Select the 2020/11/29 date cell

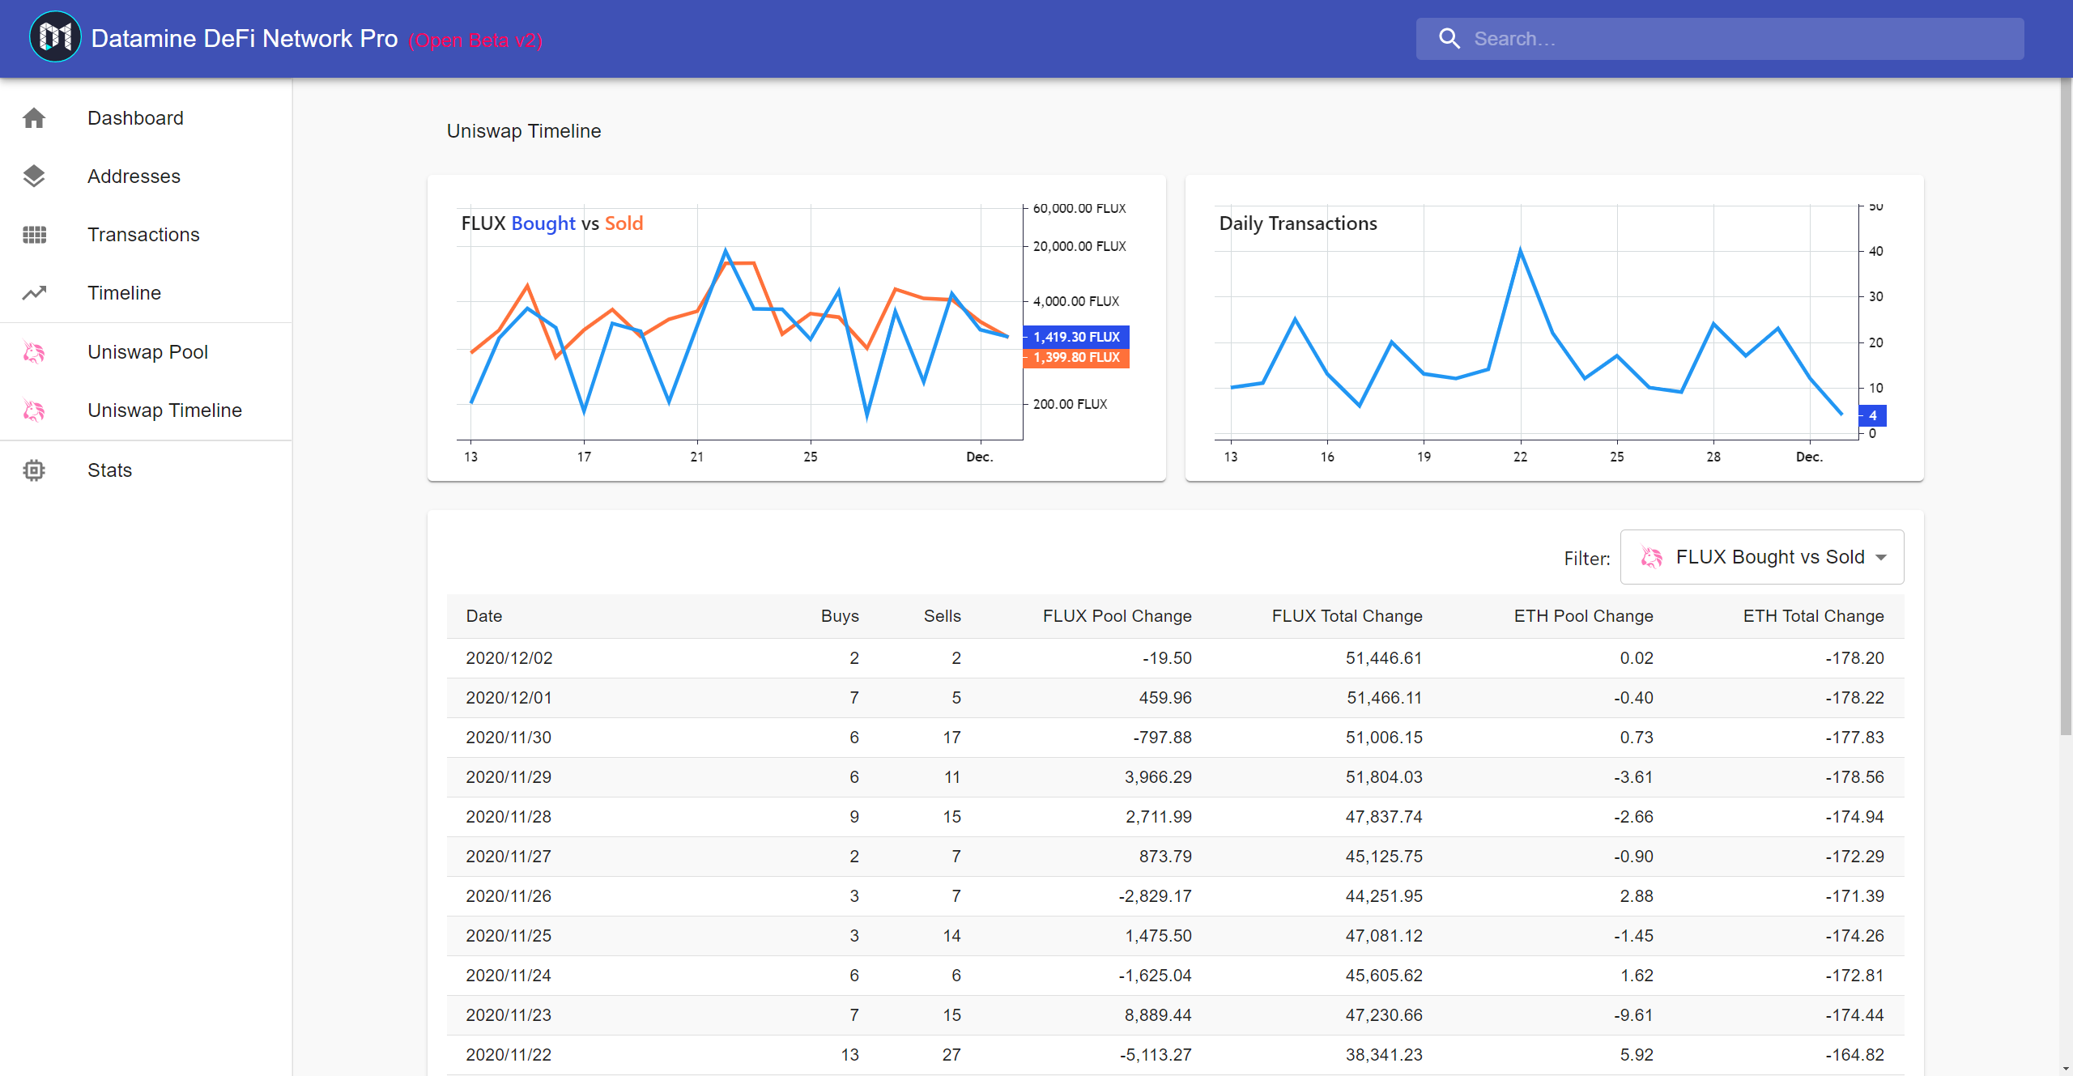[x=509, y=777]
